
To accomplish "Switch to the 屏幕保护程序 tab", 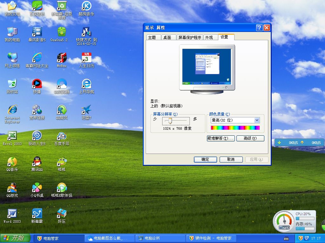I will point(190,37).
